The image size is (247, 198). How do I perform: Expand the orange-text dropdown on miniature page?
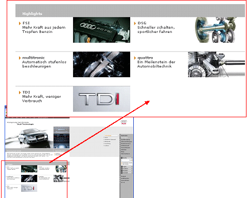111,136
